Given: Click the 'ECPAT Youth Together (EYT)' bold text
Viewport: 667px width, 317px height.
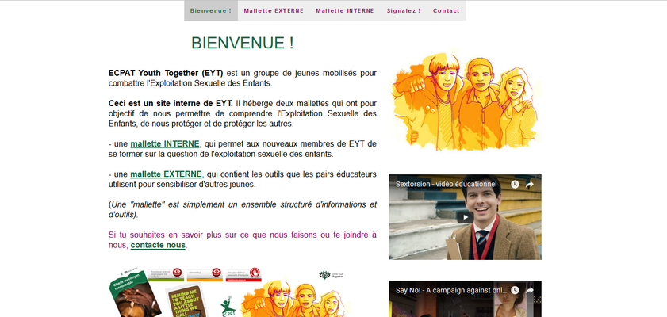Looking at the screenshot, I should click(x=166, y=73).
